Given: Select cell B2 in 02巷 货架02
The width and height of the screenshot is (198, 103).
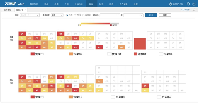Looking at the screenshot, I should 68,86.
